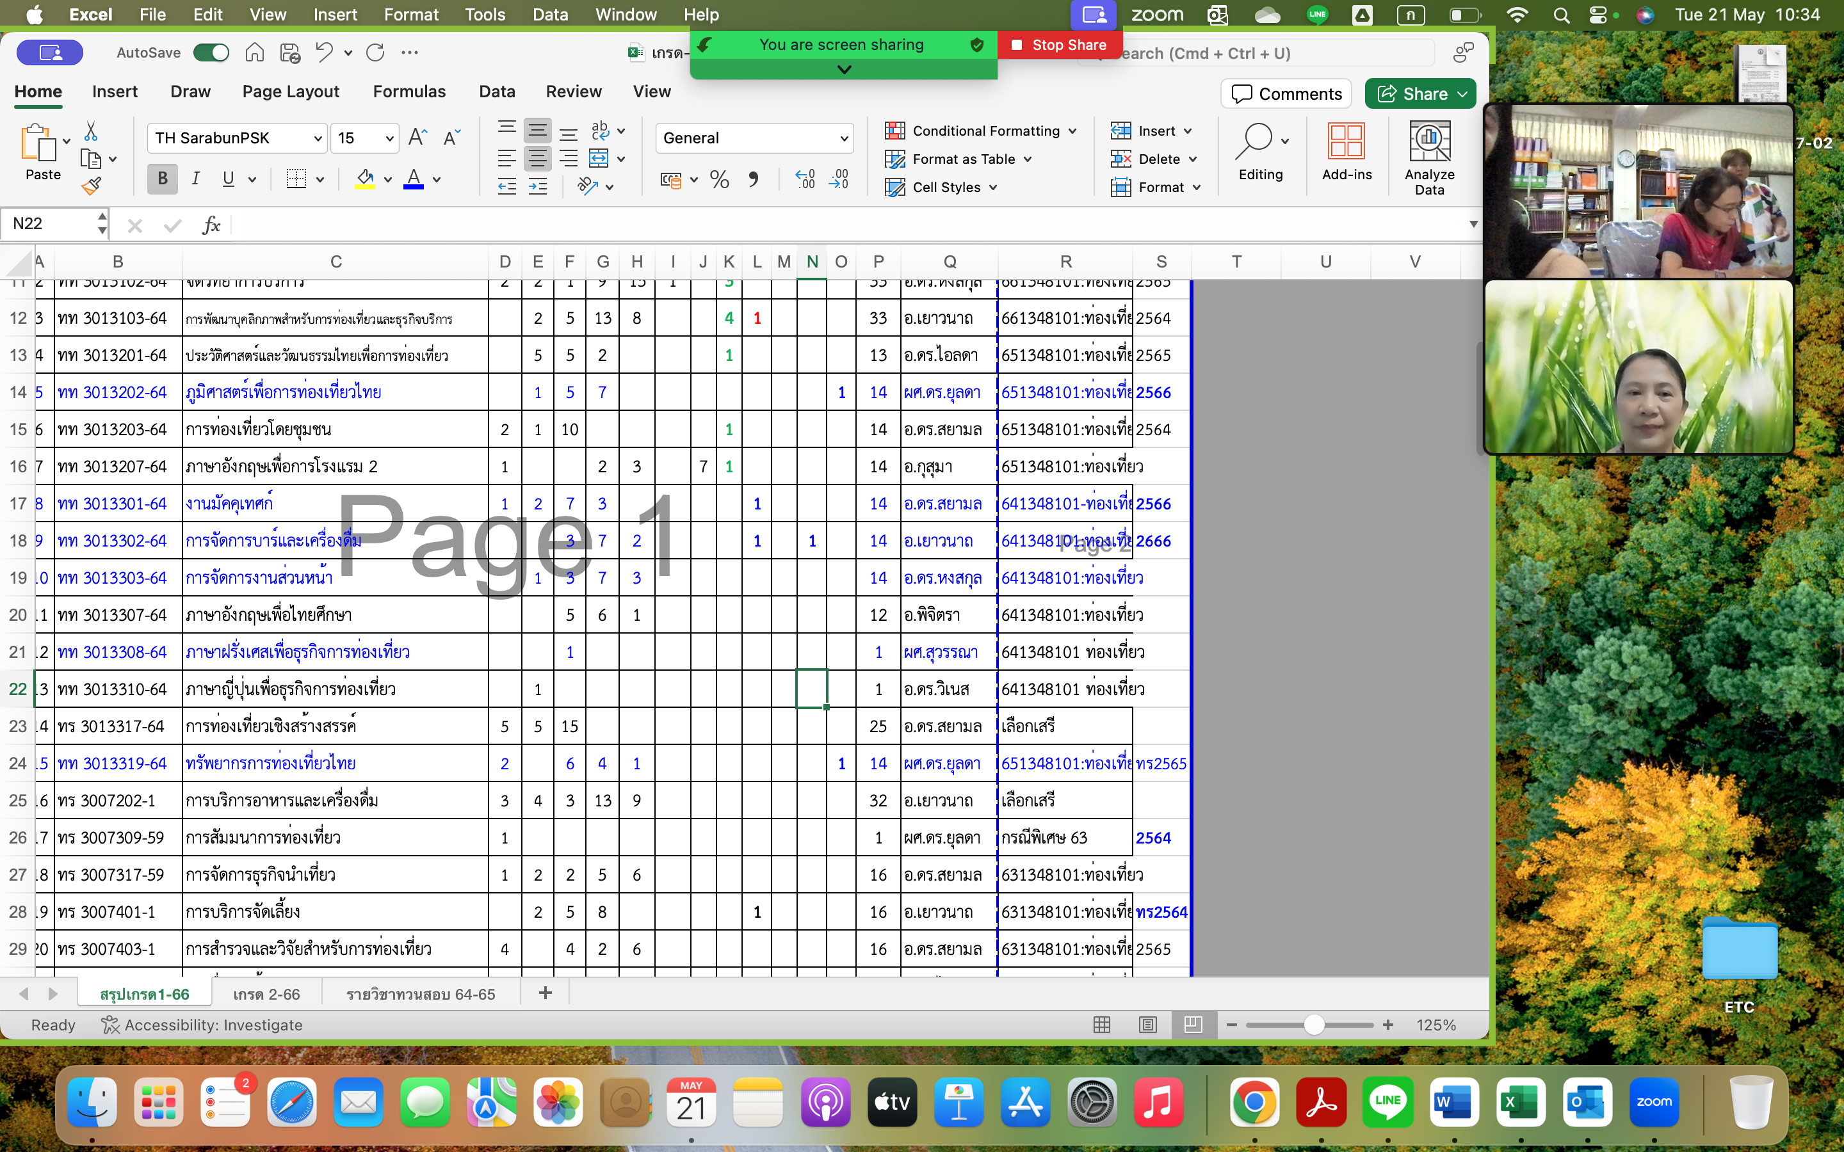Click the Cut scissors icon
The image size is (1844, 1152).
coord(91,131)
